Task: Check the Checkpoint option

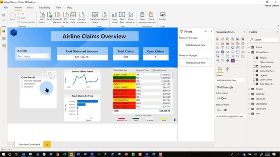Action: click(x=22, y=84)
